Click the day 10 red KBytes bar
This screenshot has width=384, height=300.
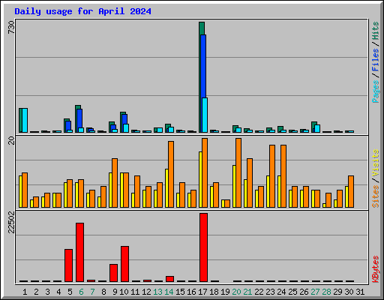coord(124,264)
